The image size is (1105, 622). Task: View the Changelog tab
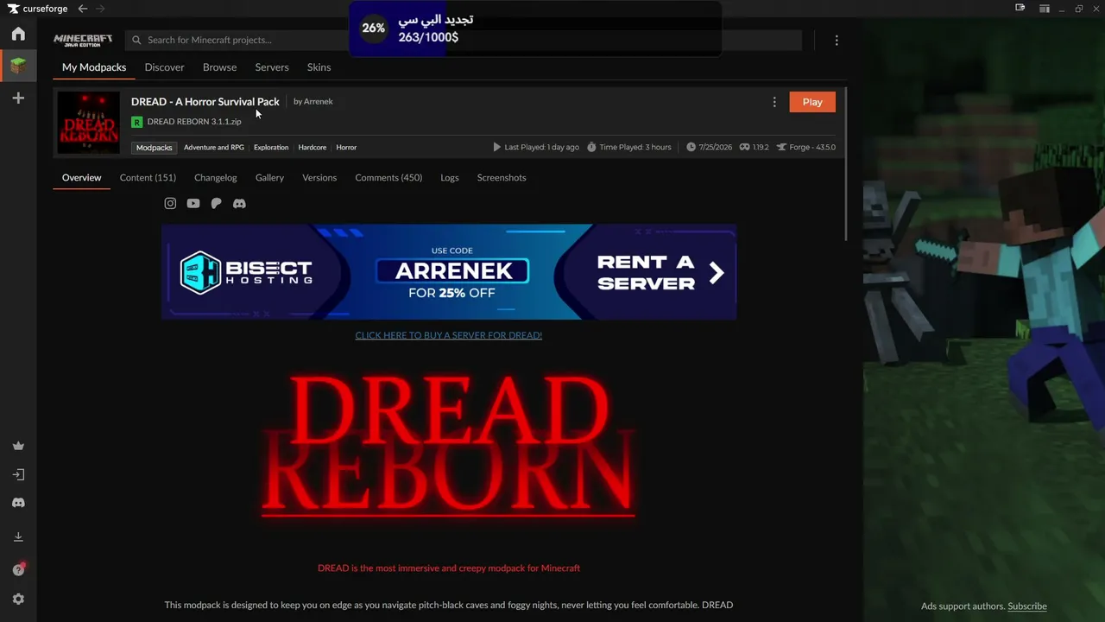pyautogui.click(x=216, y=178)
